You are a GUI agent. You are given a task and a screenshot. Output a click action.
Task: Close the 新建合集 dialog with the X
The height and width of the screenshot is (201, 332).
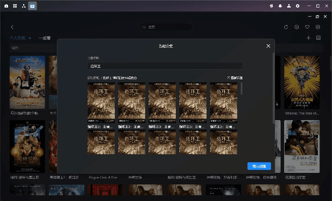(268, 46)
